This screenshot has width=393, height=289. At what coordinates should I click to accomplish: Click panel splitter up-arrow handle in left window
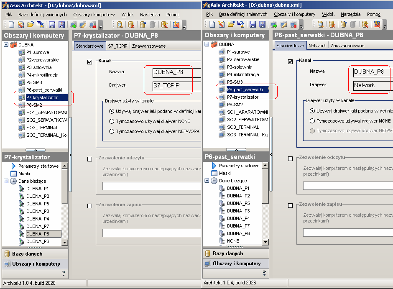click(x=36, y=150)
